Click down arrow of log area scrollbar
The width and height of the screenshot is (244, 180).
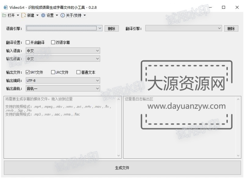tap(238, 155)
